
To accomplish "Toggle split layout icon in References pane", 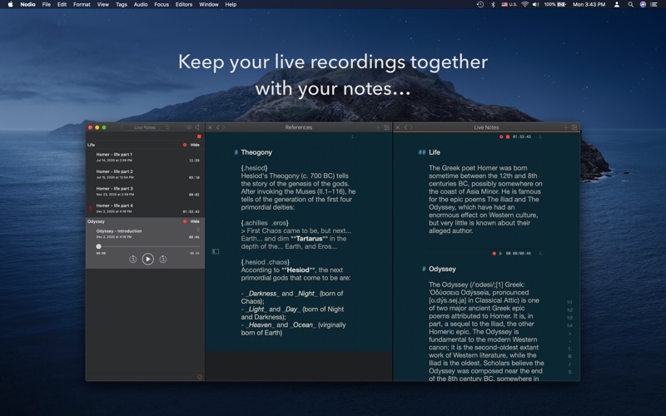I will [386, 127].
